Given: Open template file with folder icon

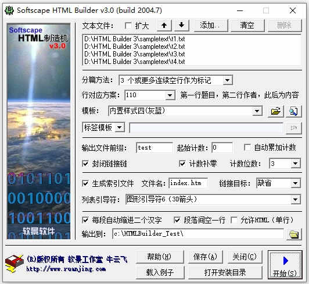Looking at the screenshot, I should coord(276,111).
